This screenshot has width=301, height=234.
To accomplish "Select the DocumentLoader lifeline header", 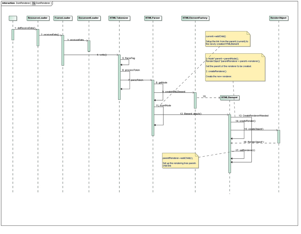I will (89, 18).
